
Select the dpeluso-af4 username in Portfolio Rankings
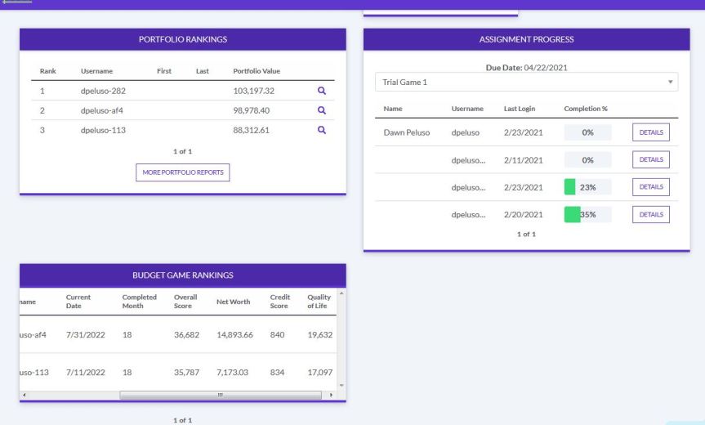[103, 110]
